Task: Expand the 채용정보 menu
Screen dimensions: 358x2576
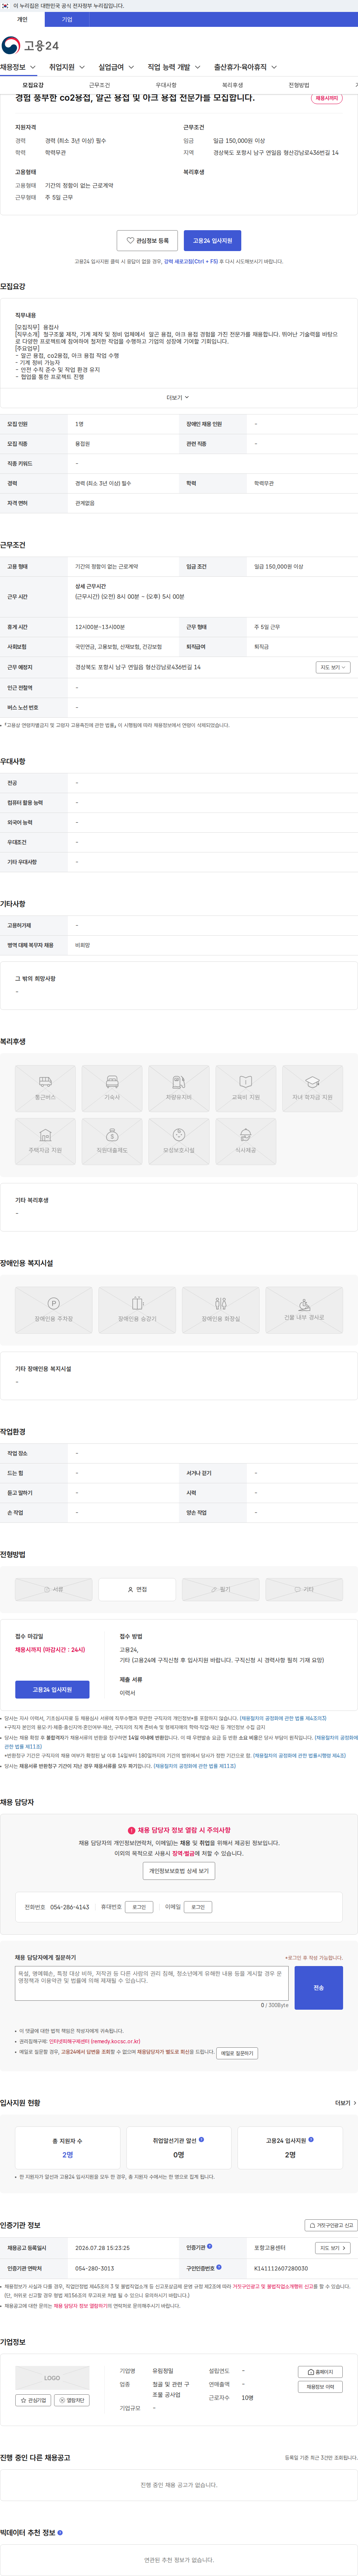Action: point(18,67)
